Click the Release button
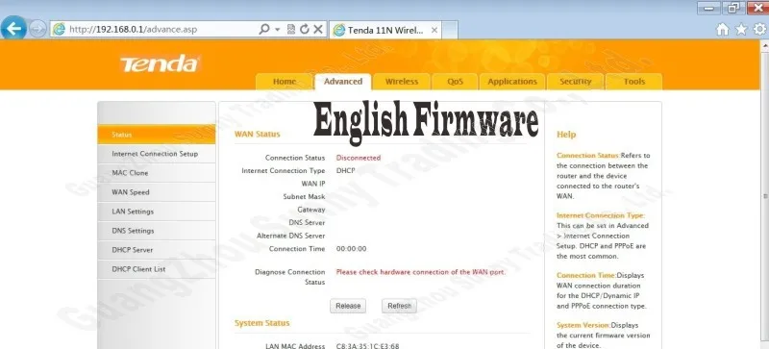 tap(348, 306)
